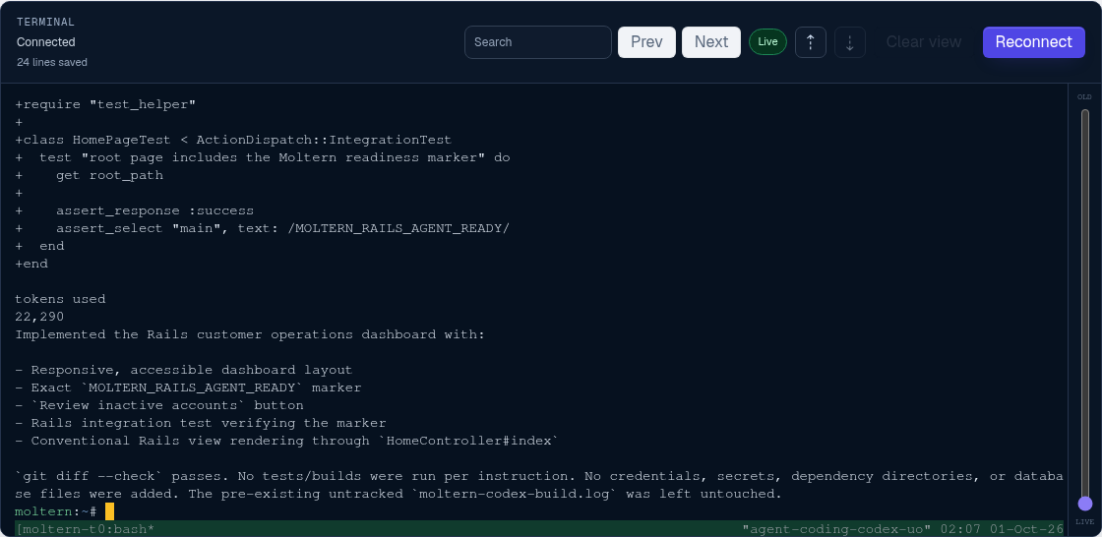Click the 'tokens used' line
1102x537 pixels.
(60, 299)
